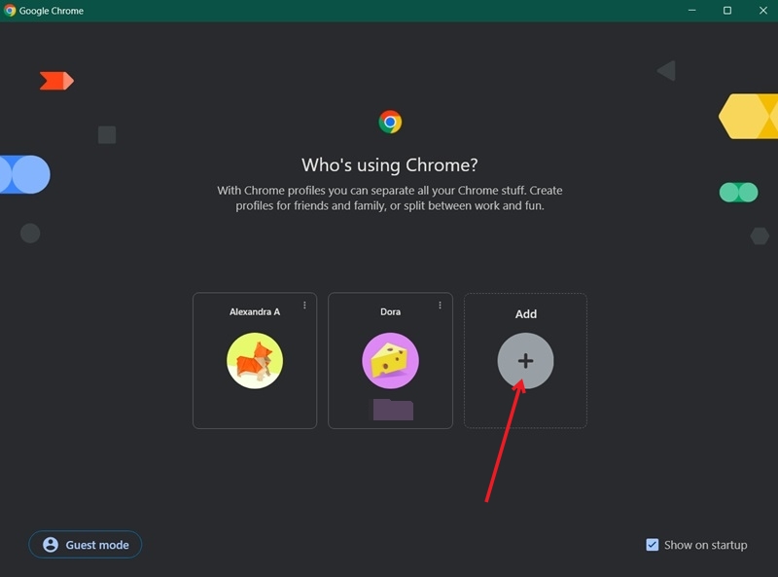778x577 pixels.
Task: Browse as guest using the Guest mode button
Action: click(85, 545)
